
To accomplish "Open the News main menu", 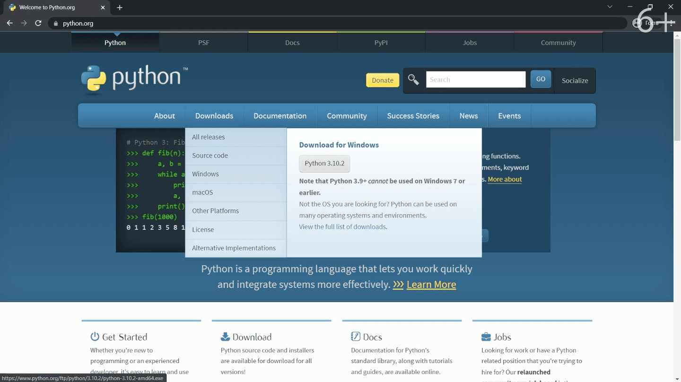I will click(x=469, y=116).
